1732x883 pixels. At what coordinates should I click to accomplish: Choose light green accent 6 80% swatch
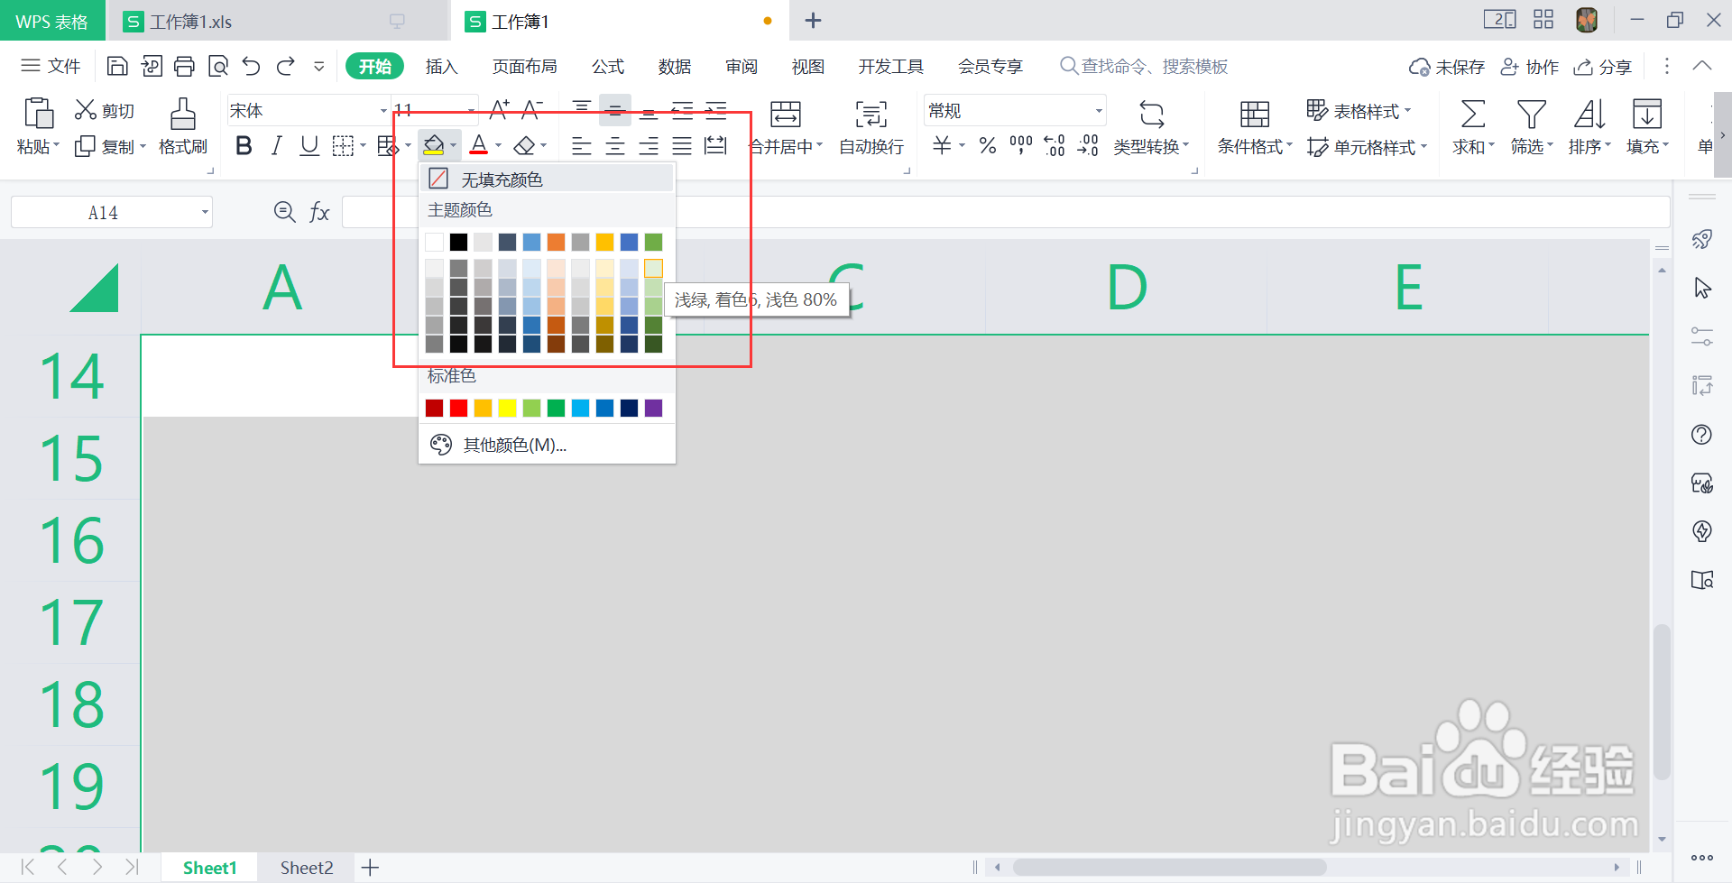coord(653,269)
